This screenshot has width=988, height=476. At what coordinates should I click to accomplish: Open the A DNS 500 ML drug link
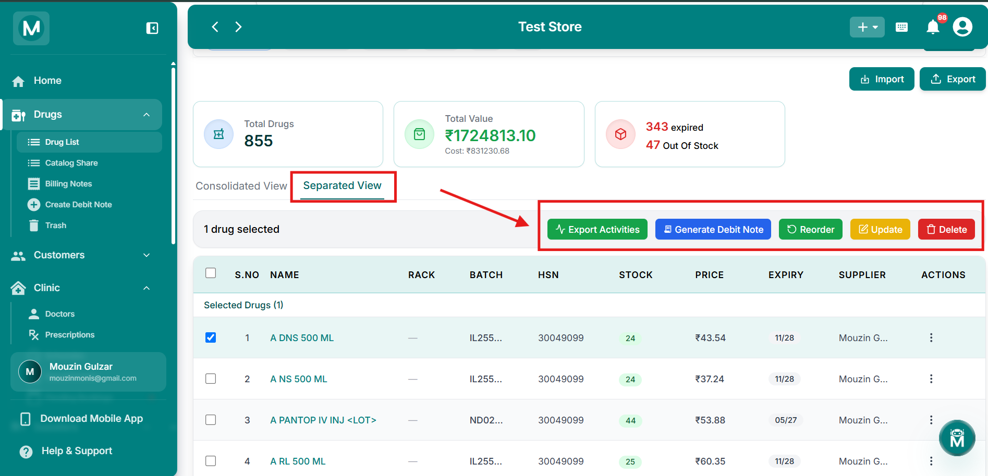pos(302,338)
